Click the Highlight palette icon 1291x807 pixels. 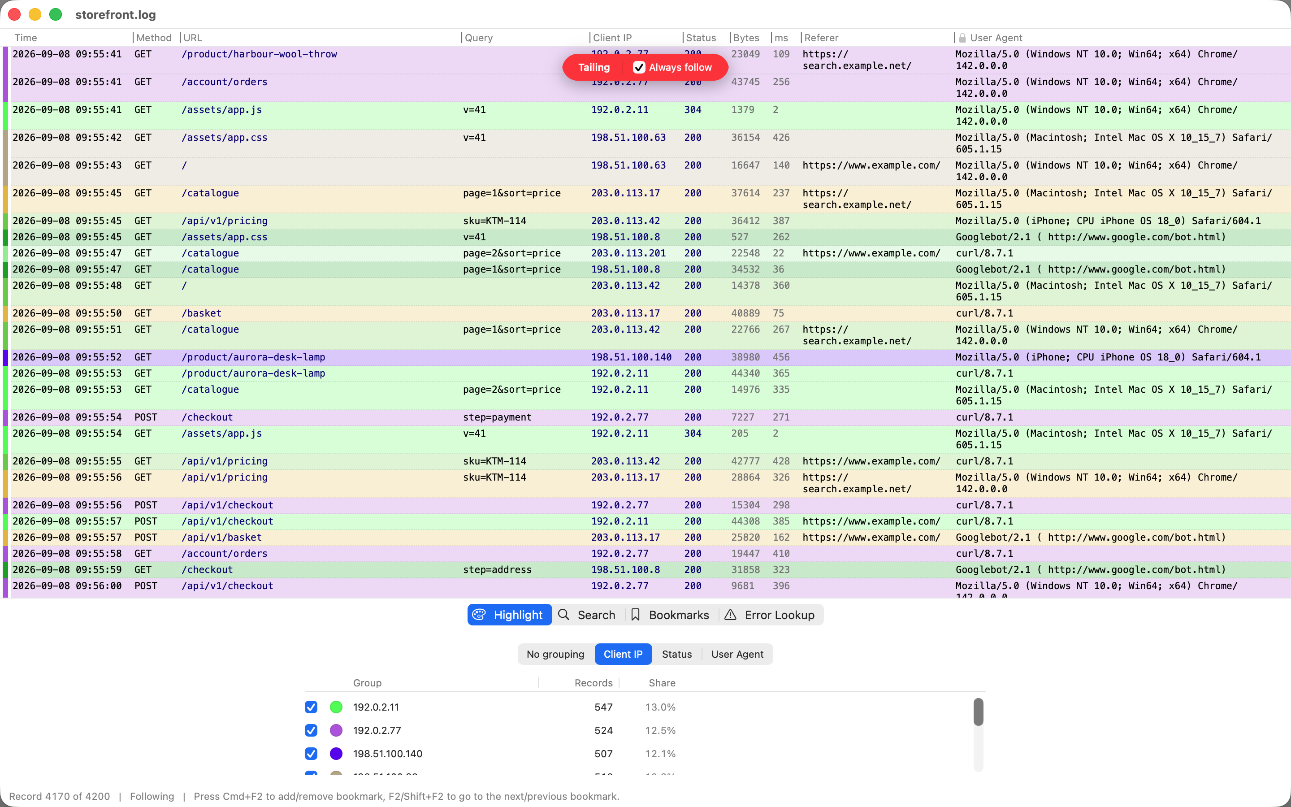tap(479, 615)
